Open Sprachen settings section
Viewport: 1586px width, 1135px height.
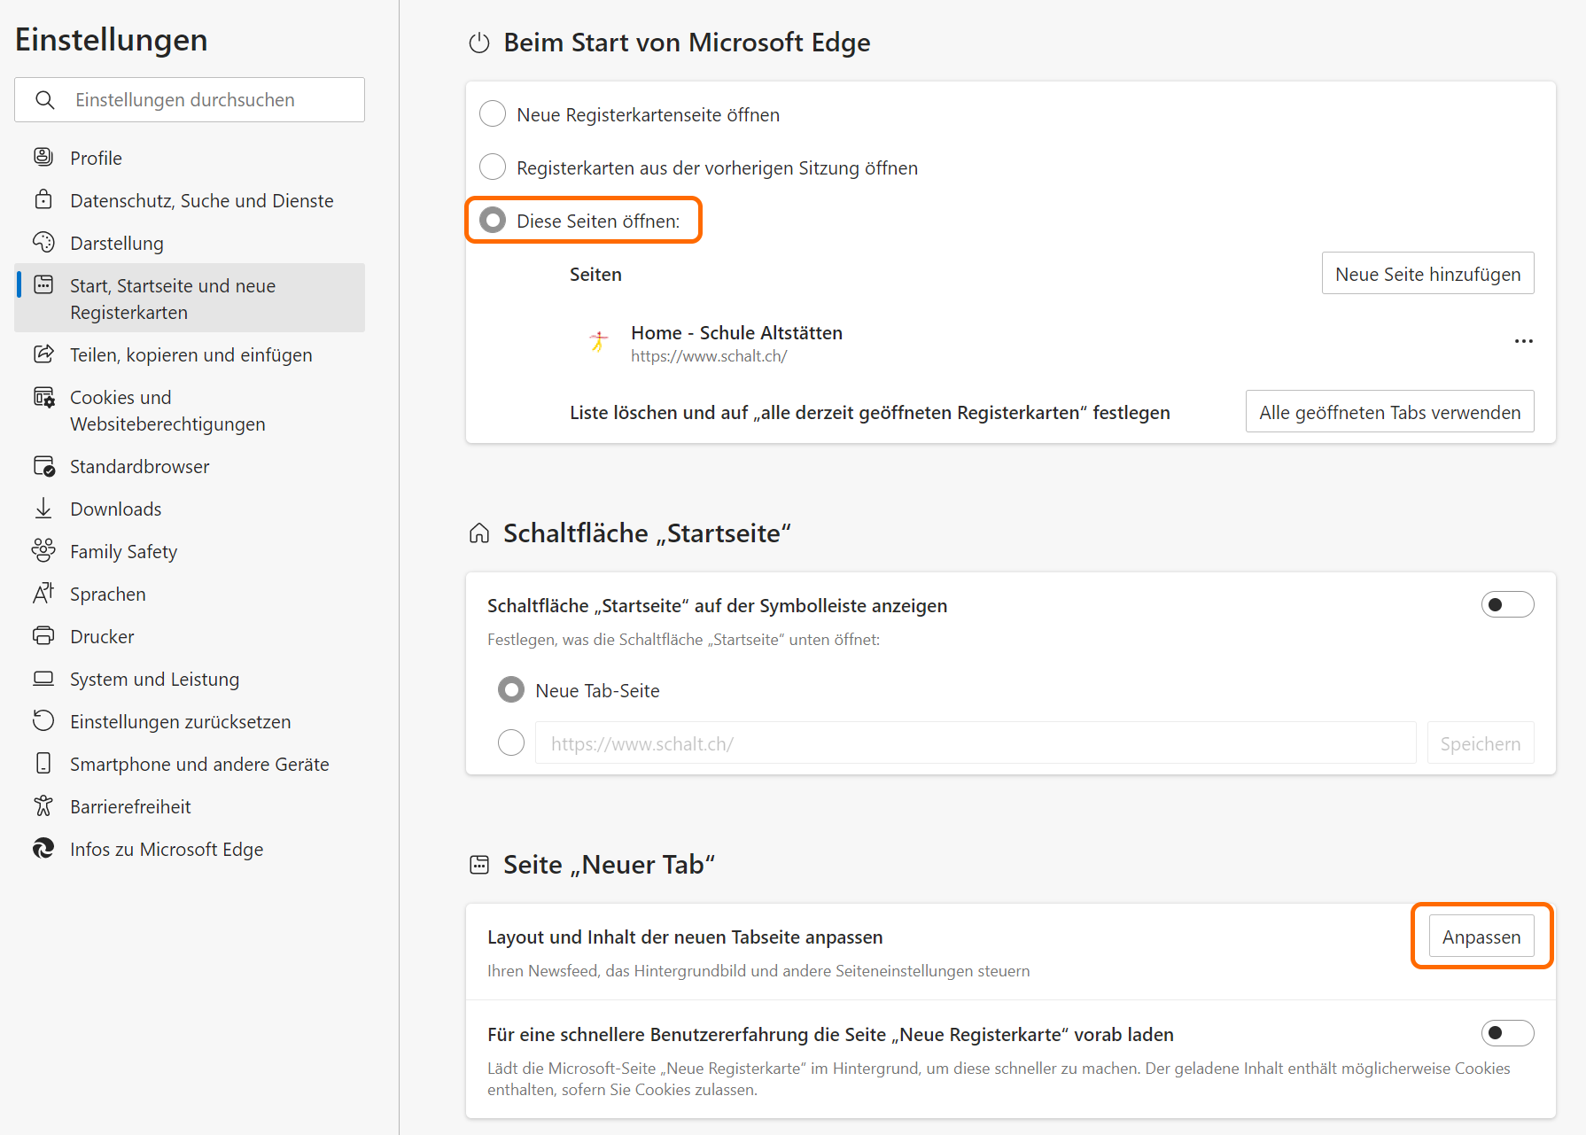tap(108, 594)
